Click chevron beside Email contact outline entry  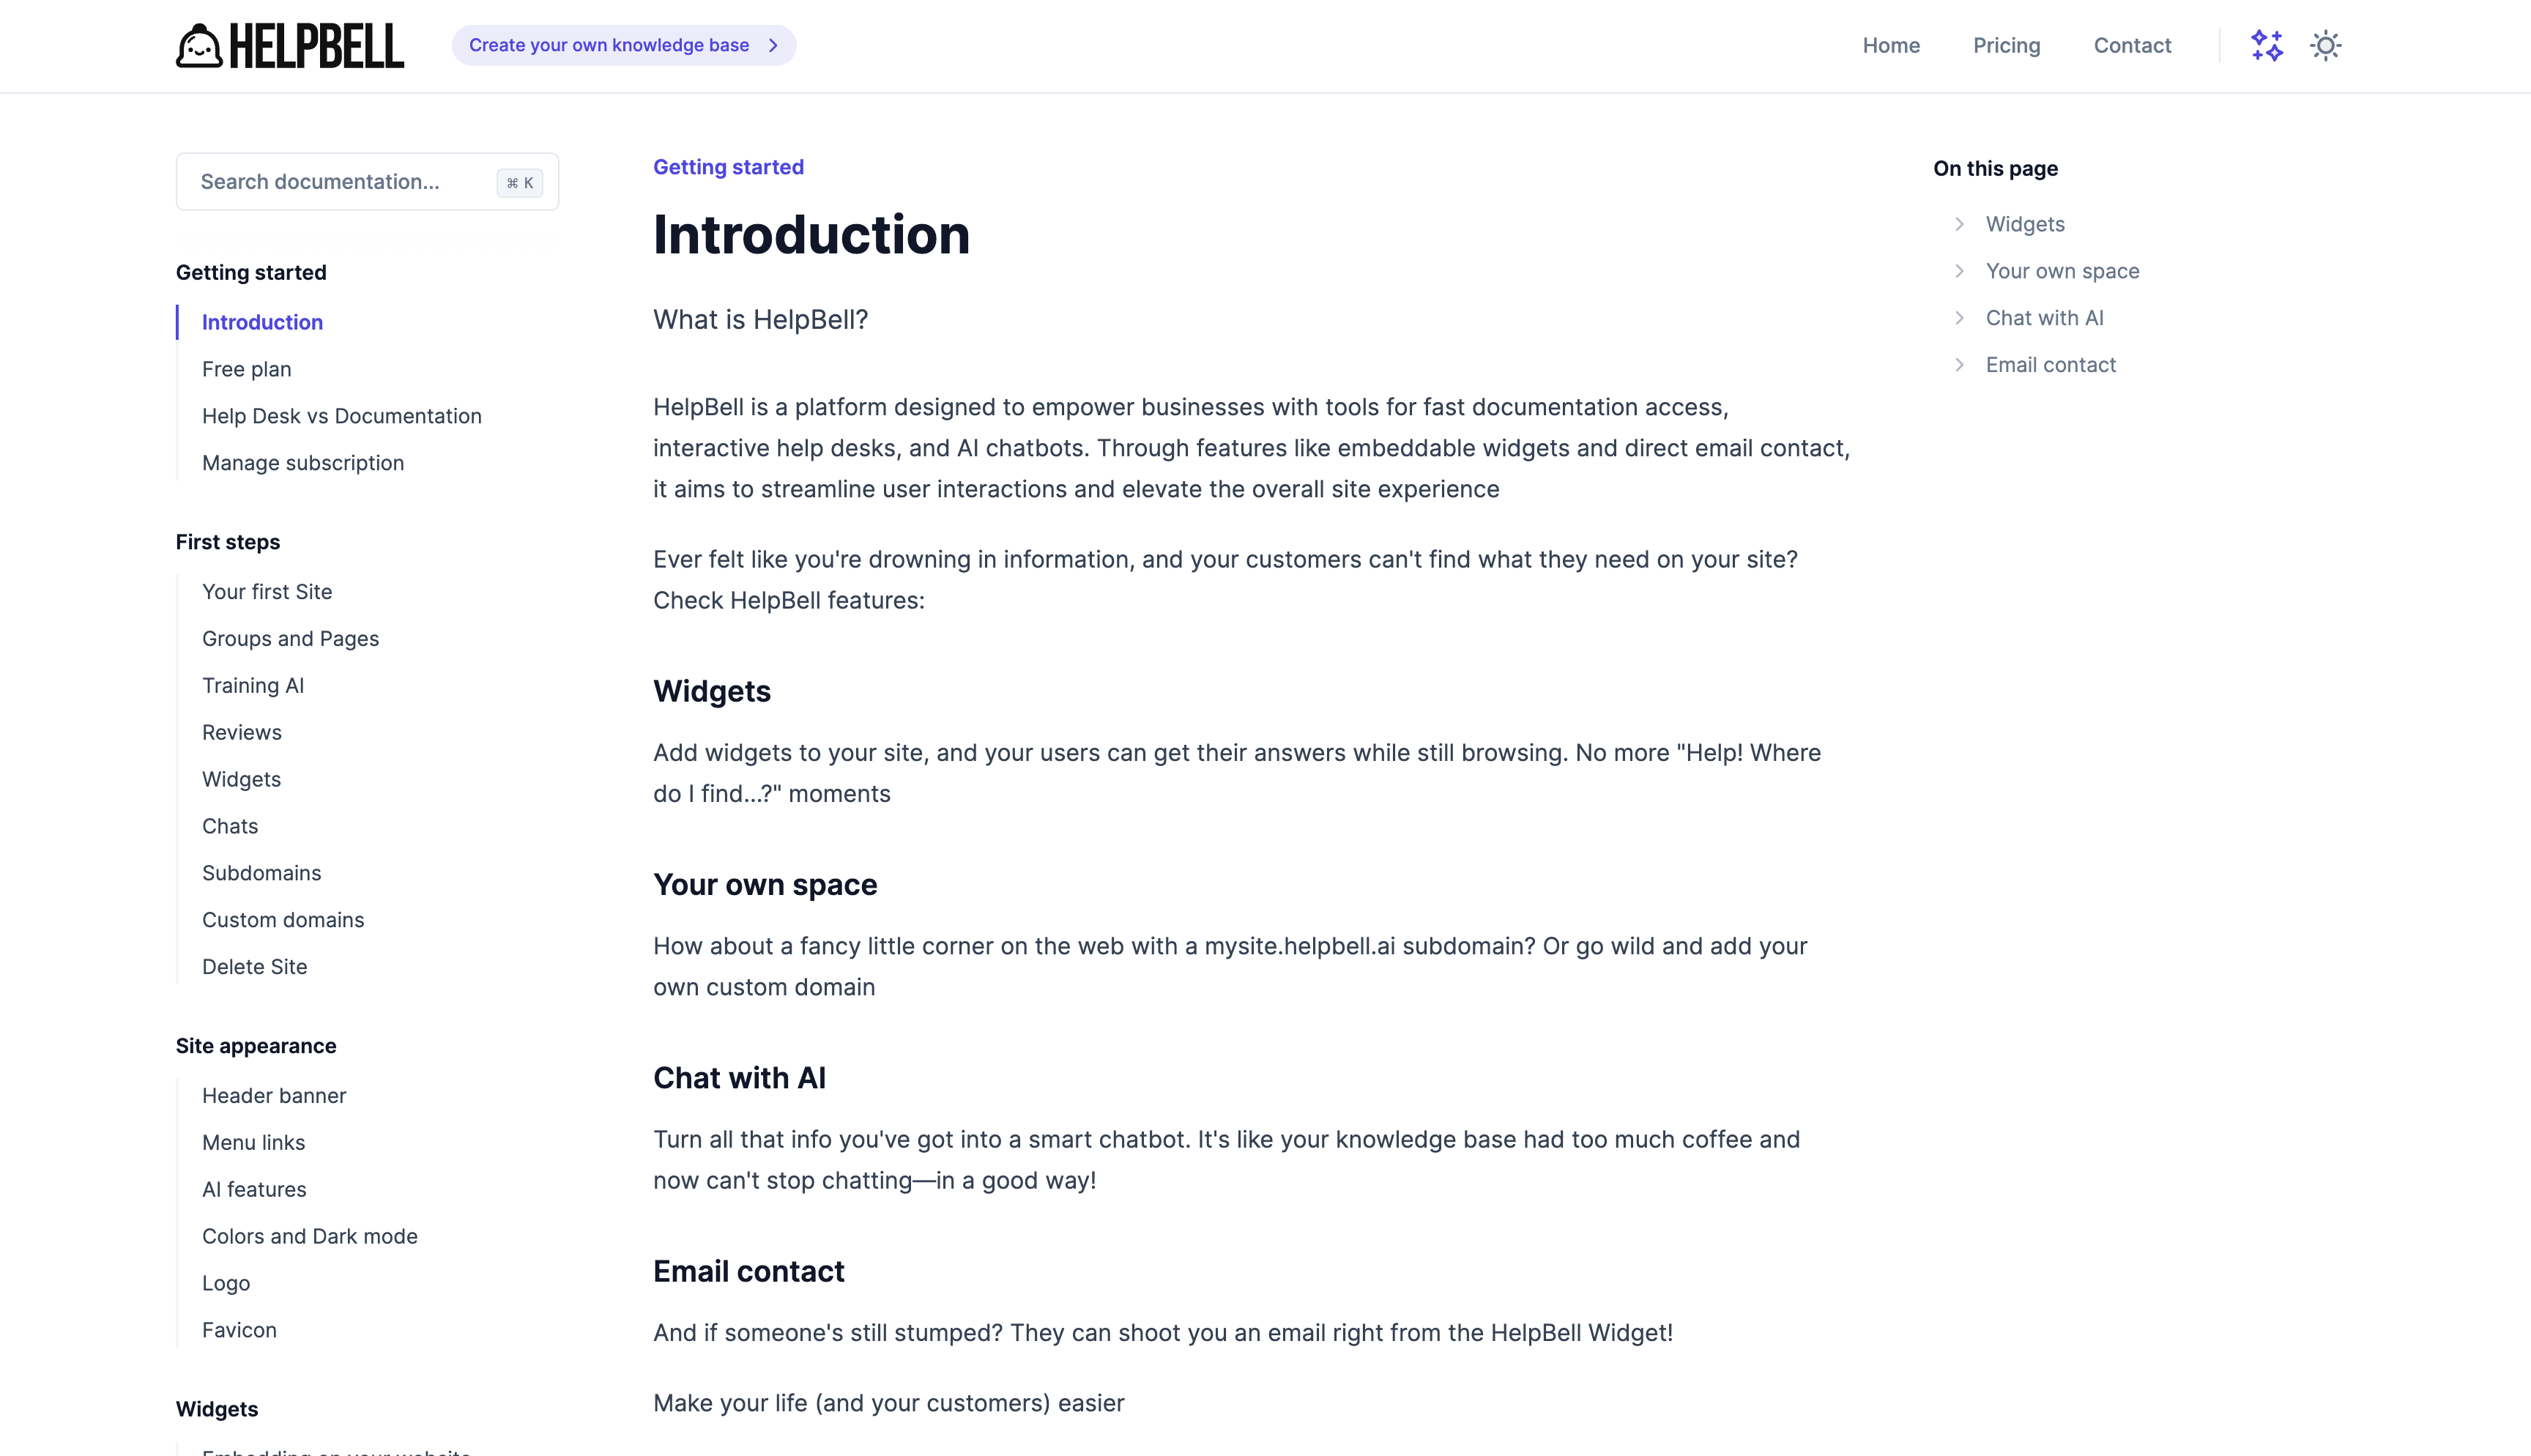click(1959, 365)
